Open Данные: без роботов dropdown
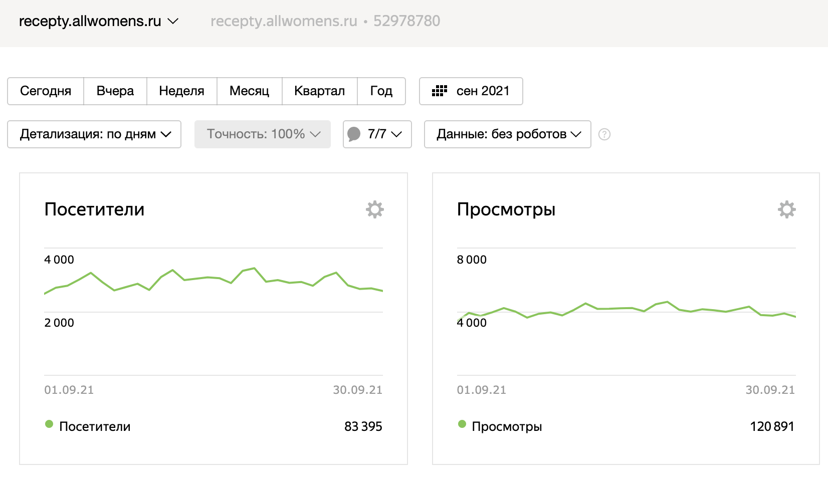This screenshot has height=478, width=828. 508,134
